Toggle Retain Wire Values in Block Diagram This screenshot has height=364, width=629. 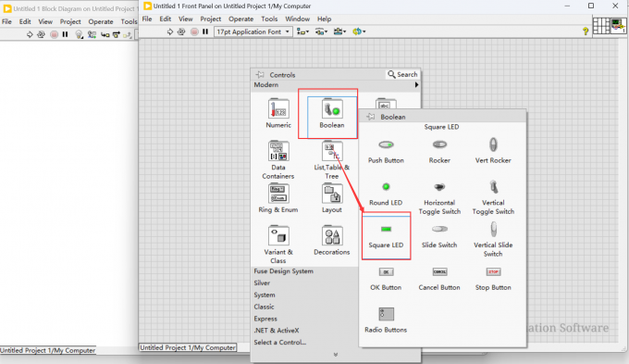92,35
